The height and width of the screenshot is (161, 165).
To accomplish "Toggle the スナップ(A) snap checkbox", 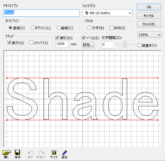I will click(x=31, y=43).
